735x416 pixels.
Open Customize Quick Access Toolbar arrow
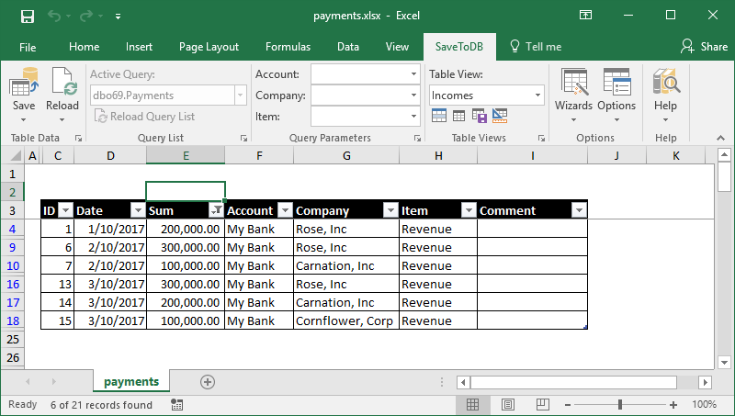point(119,17)
